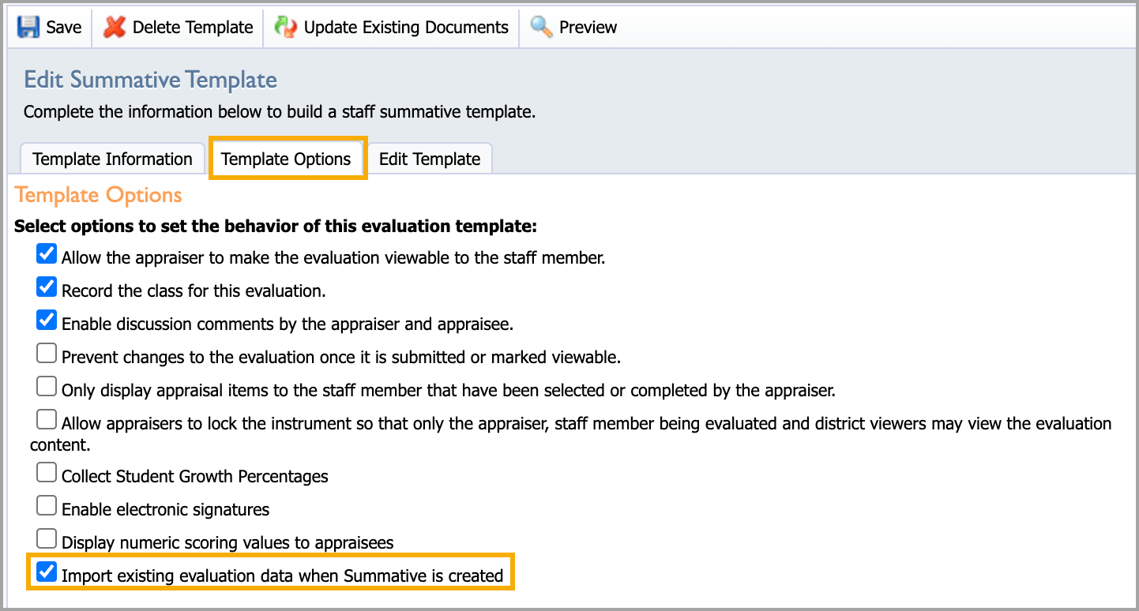Check only display selected appraisal items option
The image size is (1139, 611).
point(47,386)
